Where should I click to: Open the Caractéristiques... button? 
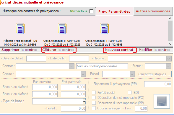154,74
